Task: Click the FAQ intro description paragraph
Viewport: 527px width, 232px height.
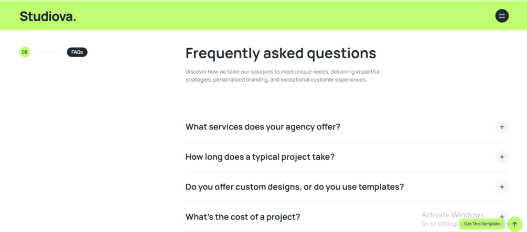Action: [x=282, y=75]
